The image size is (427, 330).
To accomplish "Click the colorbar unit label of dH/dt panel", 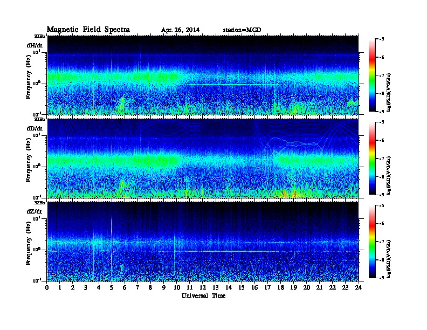I will click(389, 93).
